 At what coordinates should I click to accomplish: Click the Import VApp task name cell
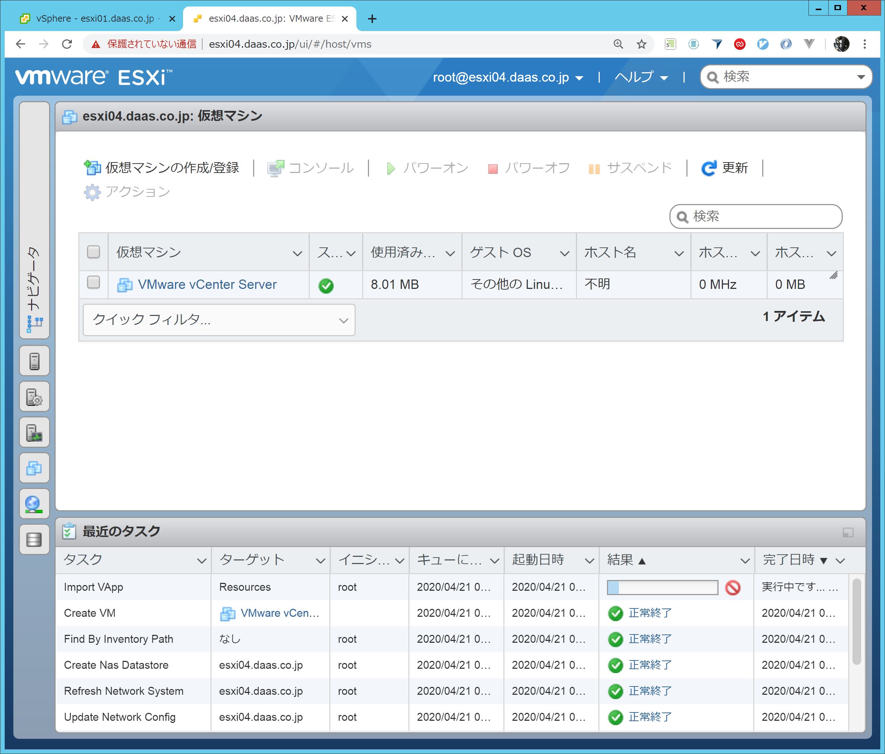click(133, 588)
